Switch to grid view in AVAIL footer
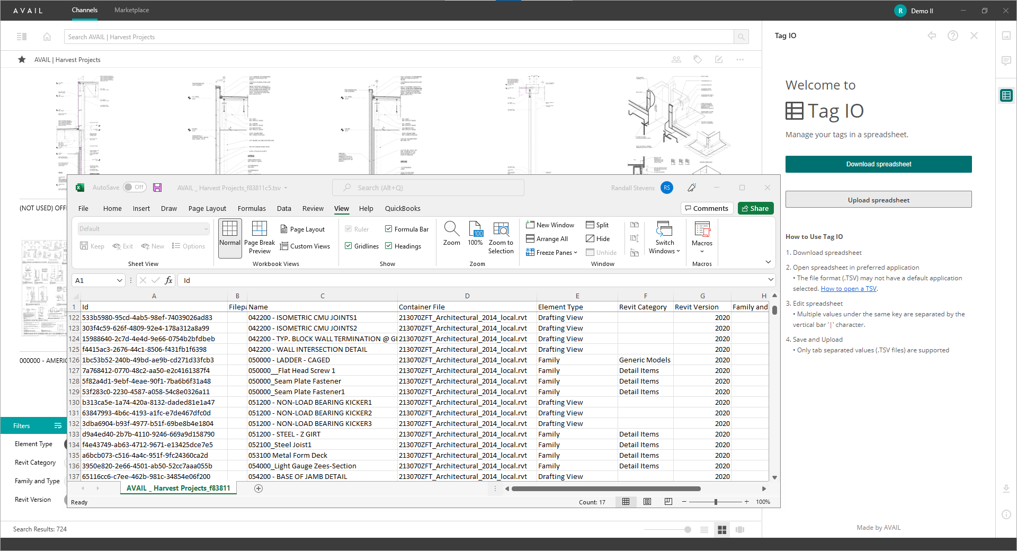The height and width of the screenshot is (551, 1017). [x=722, y=529]
